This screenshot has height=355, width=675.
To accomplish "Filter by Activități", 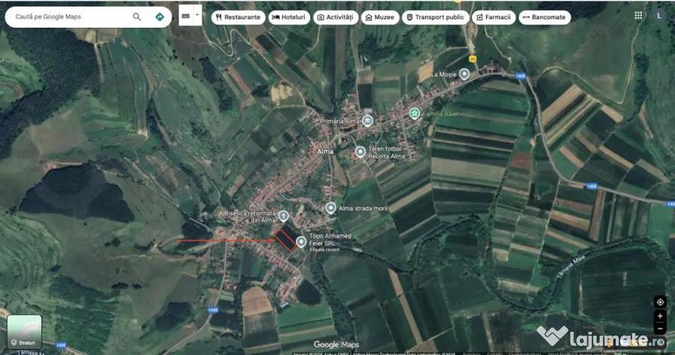I will point(335,17).
